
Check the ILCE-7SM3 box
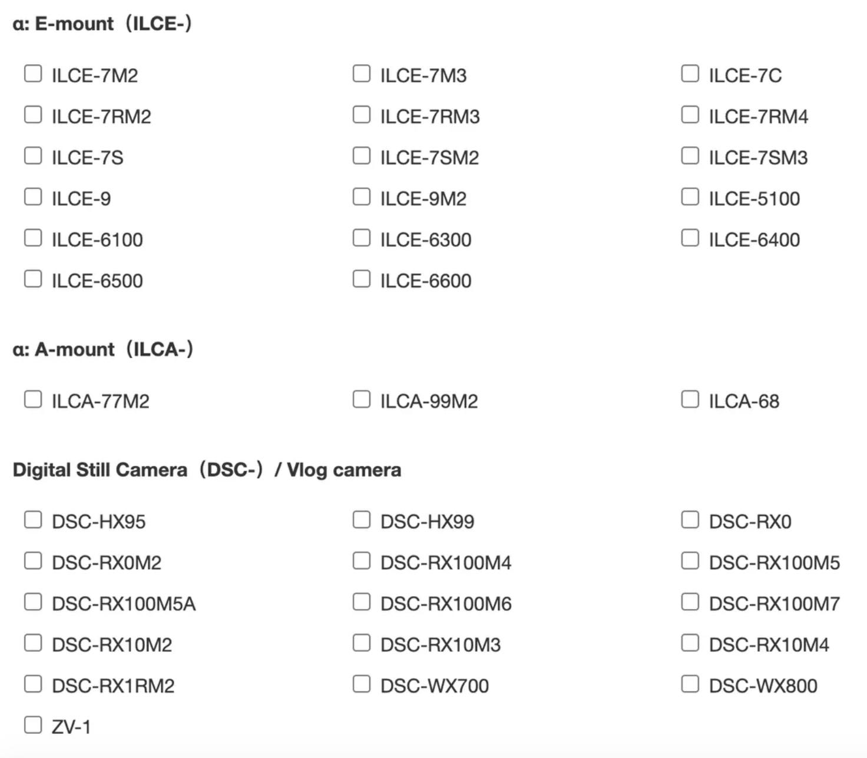coord(690,156)
